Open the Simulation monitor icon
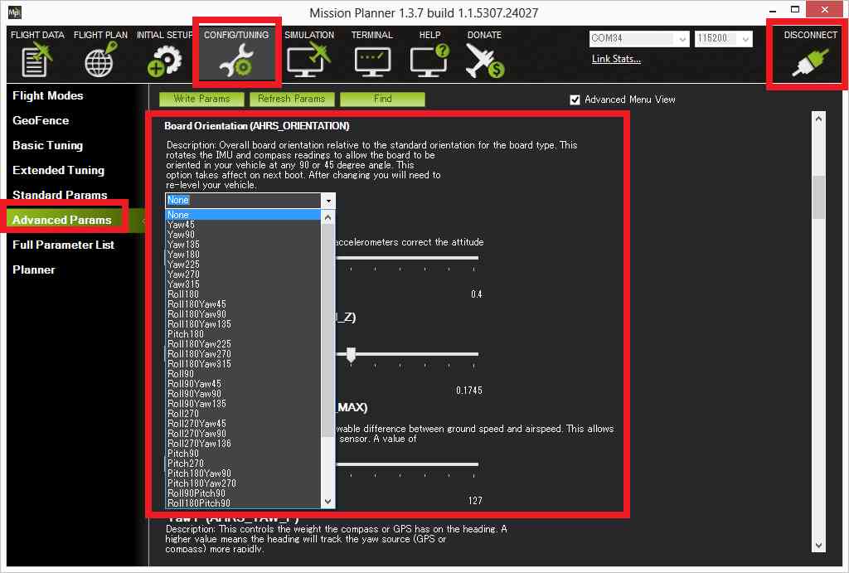This screenshot has width=849, height=573. pyautogui.click(x=308, y=61)
